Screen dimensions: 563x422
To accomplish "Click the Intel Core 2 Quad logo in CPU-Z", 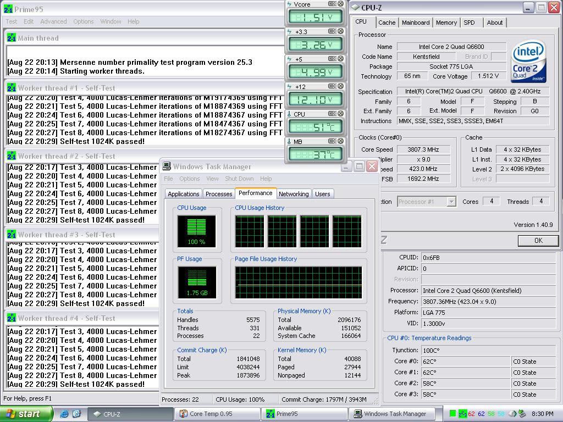I will [529, 62].
